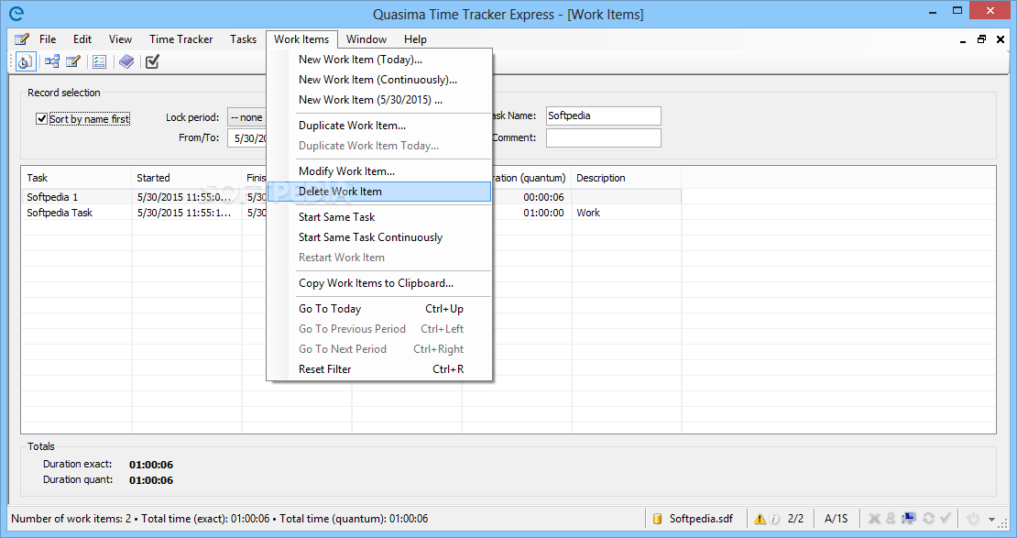Click the blue computer status bar icon
The image size is (1017, 538).
909,518
